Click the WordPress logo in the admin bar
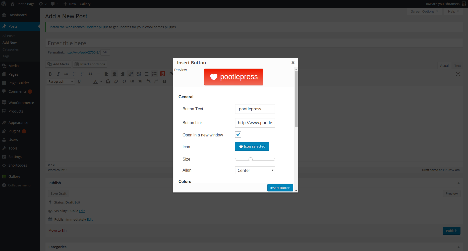This screenshot has width=468, height=251. (x=4, y=4)
